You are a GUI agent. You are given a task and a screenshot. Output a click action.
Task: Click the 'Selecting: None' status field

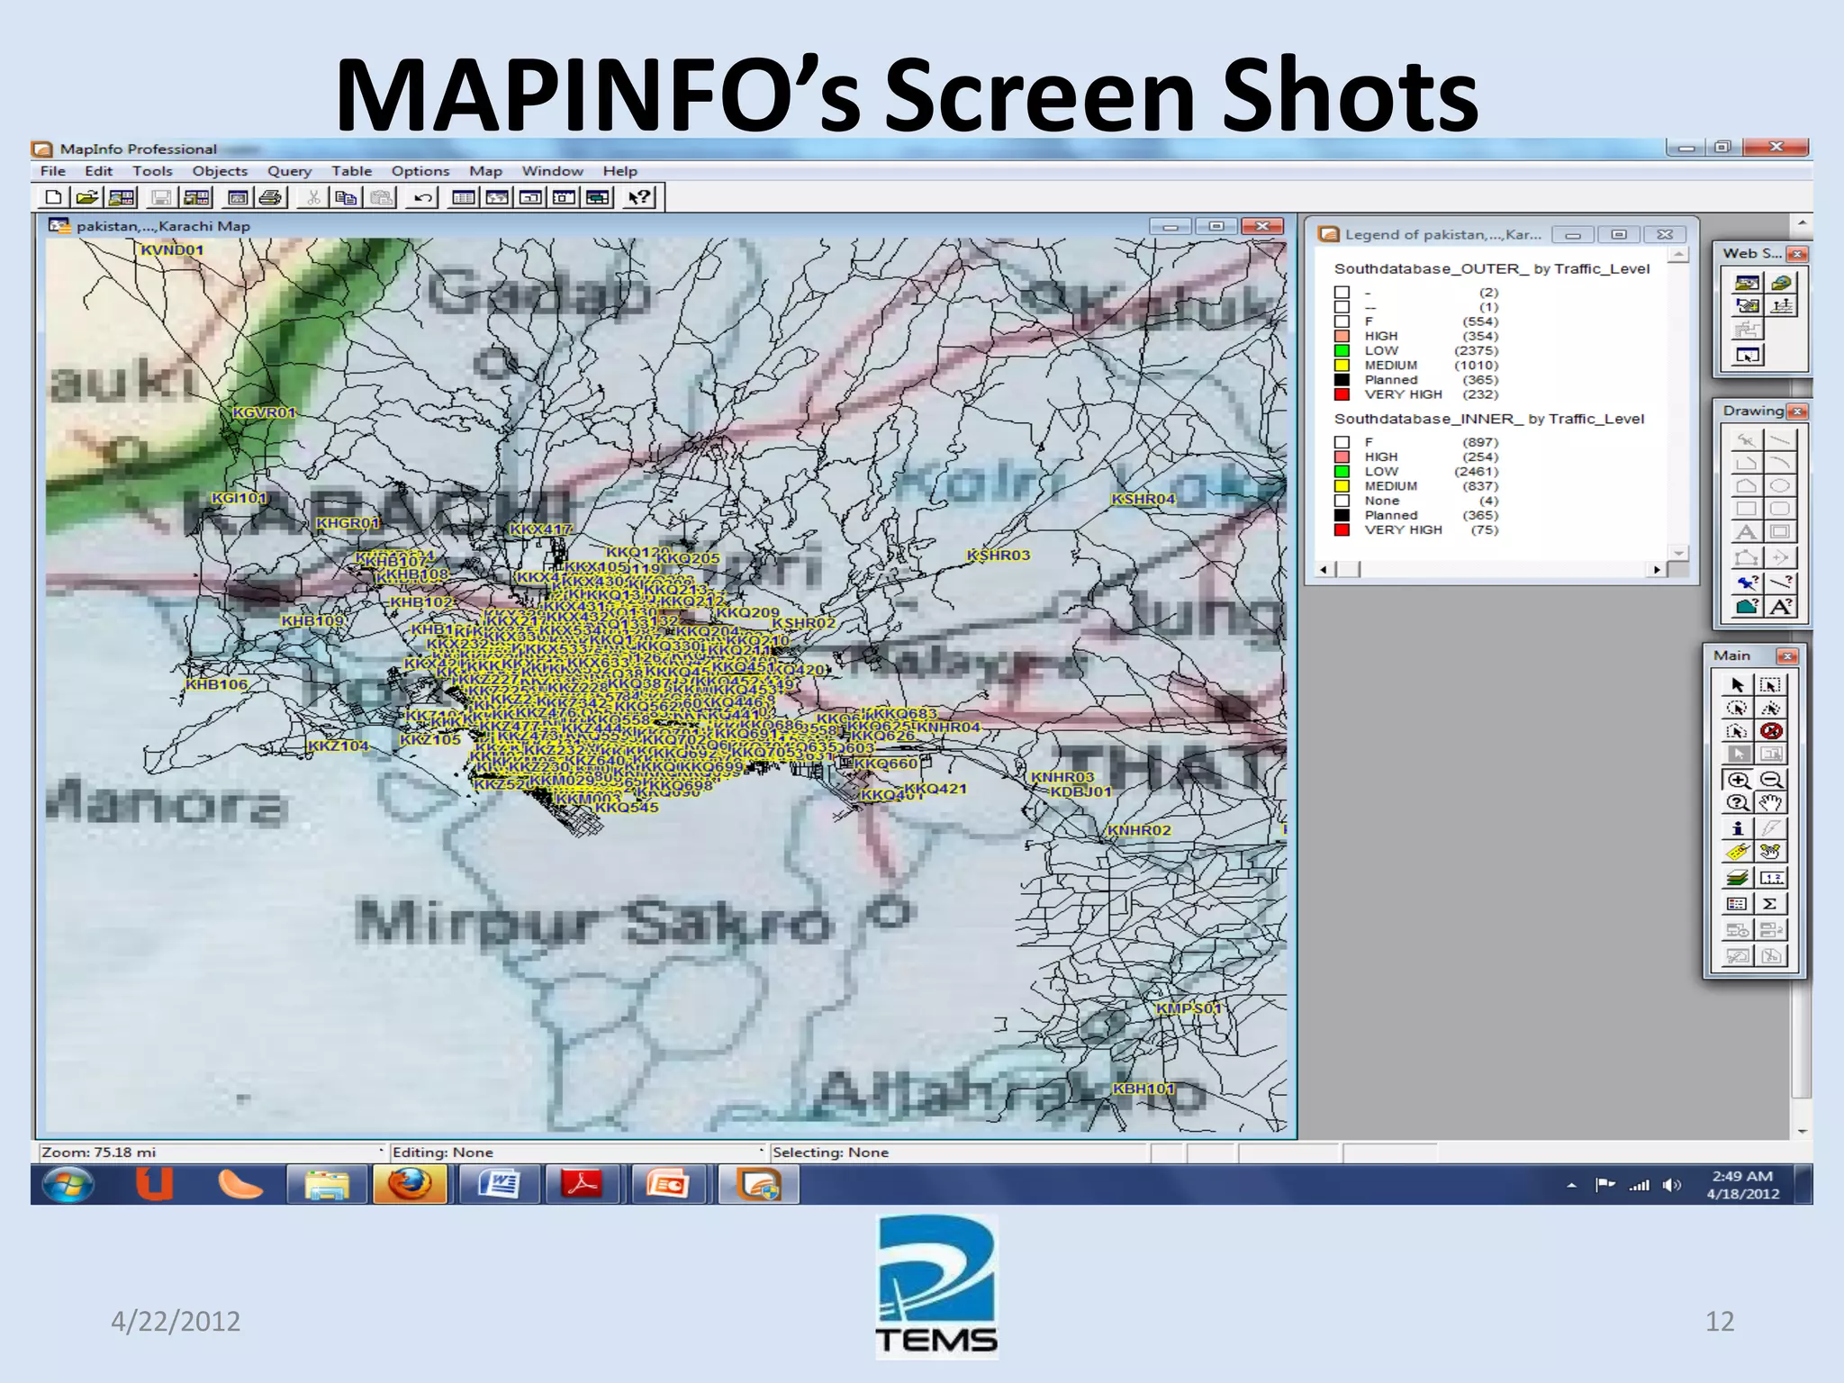coord(959,1152)
